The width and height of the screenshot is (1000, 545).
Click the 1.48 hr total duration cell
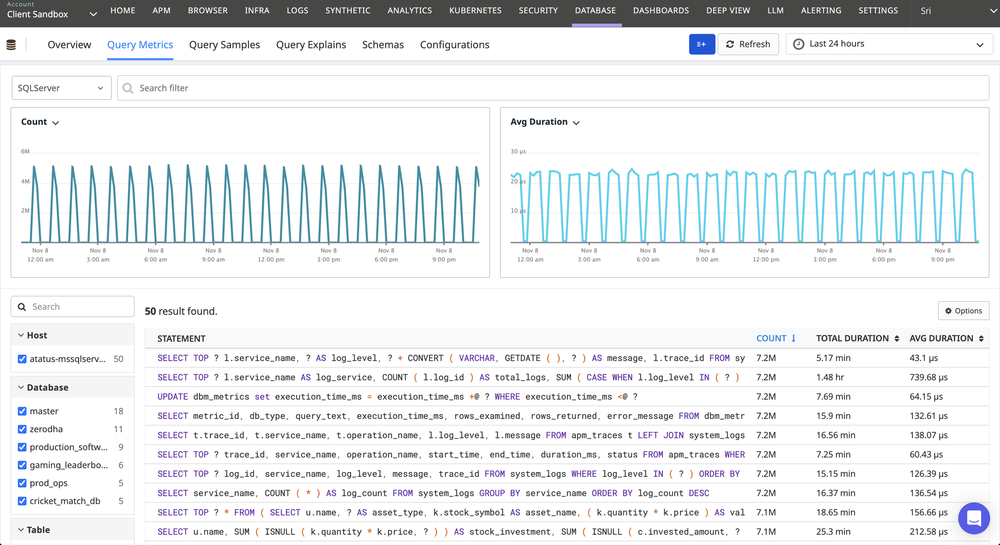830,377
